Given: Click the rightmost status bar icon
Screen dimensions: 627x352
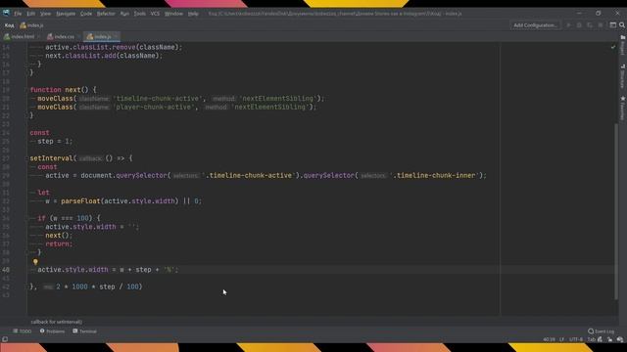Looking at the screenshot, I should tap(620, 339).
